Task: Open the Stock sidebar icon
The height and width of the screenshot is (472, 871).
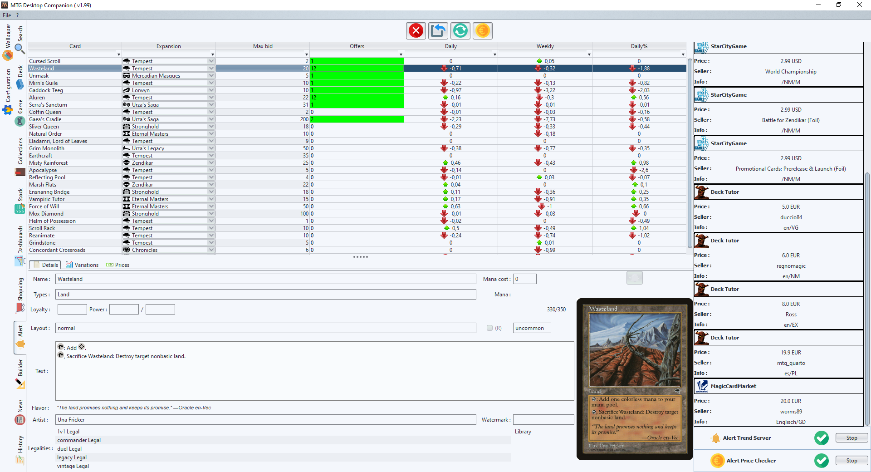Action: point(20,209)
